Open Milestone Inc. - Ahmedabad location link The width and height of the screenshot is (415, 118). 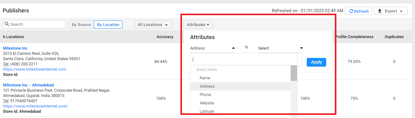click(x=28, y=85)
